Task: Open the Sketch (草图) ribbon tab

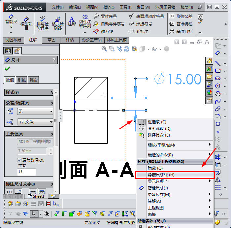Action: 51,40
